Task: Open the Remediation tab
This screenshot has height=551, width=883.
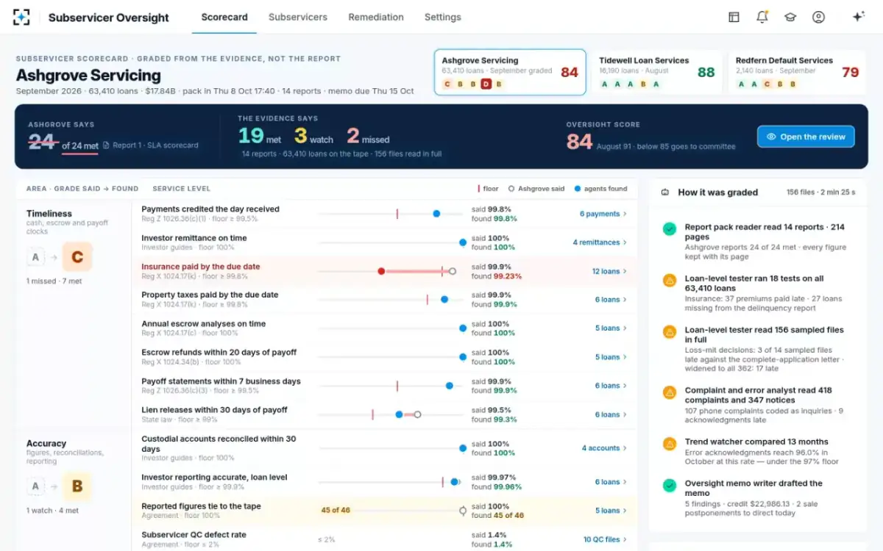Action: (376, 17)
